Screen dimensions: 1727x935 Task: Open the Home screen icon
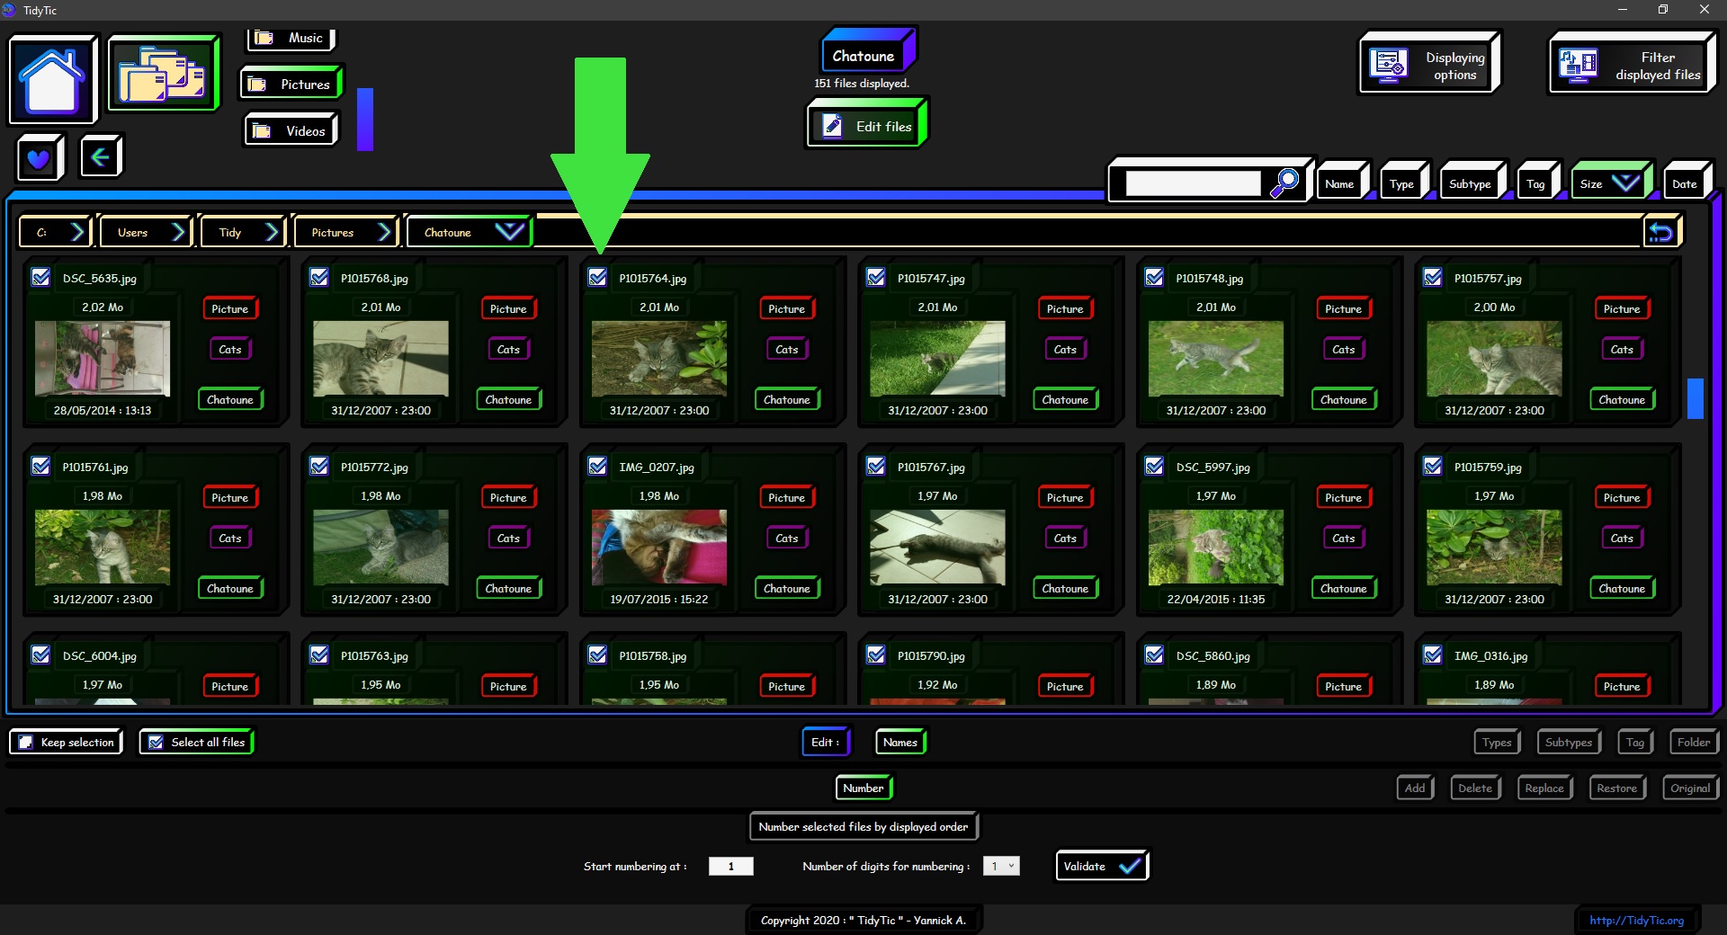52,80
